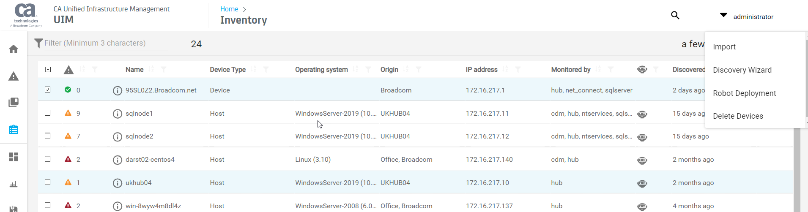Click the Filter text input field
The image size is (808, 212).
[106, 43]
